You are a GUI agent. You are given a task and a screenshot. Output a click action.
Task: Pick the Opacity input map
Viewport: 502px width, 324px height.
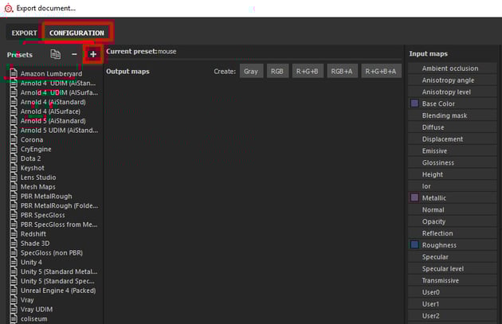(x=453, y=221)
